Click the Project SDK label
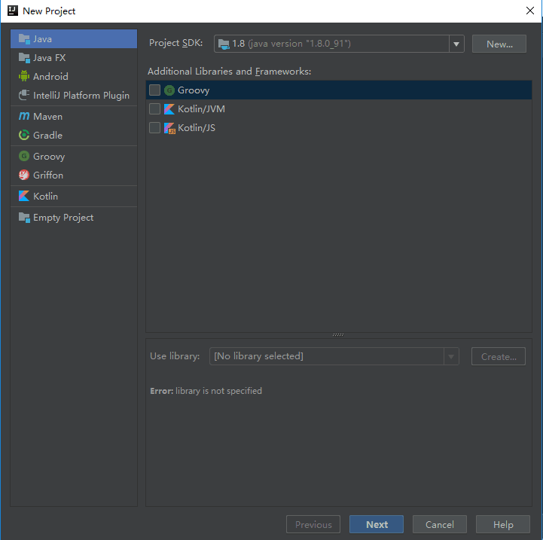543x540 pixels. (x=176, y=43)
